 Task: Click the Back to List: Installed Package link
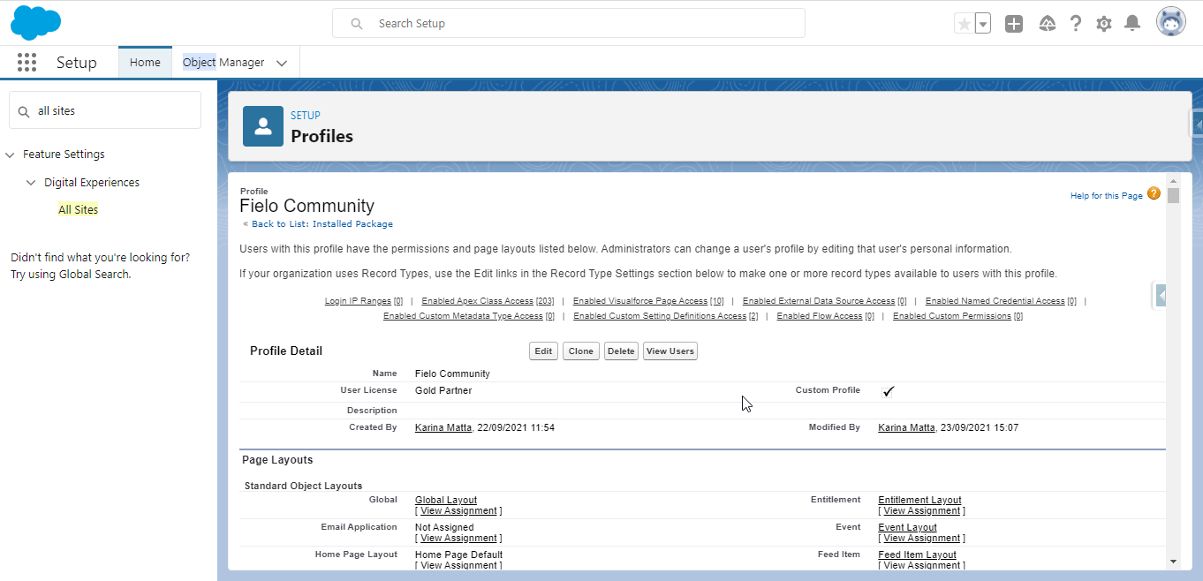click(x=322, y=224)
